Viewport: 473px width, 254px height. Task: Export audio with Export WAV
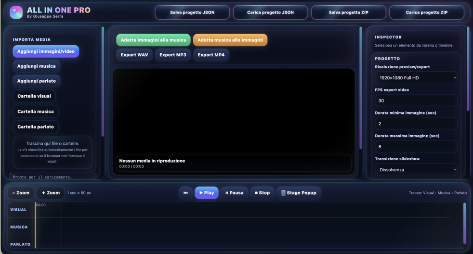(x=134, y=55)
